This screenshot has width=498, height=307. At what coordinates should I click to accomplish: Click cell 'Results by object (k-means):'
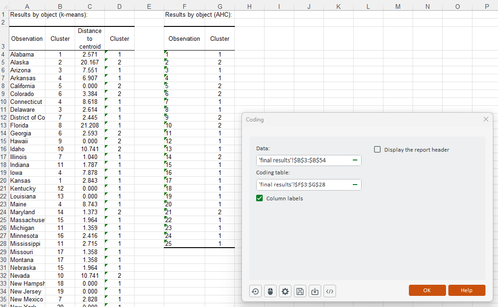[49, 14]
